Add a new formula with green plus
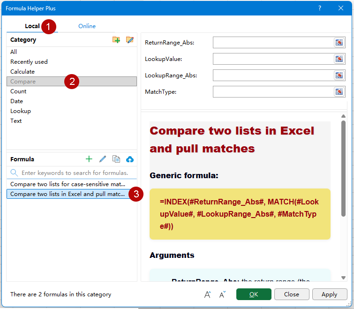Screen dimensions: 354x309 [89, 159]
